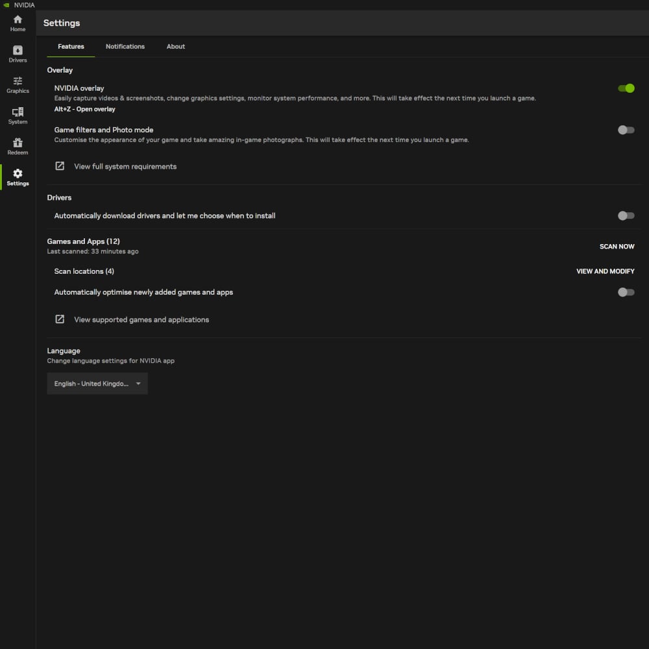Open the Graphics section

coord(18,84)
